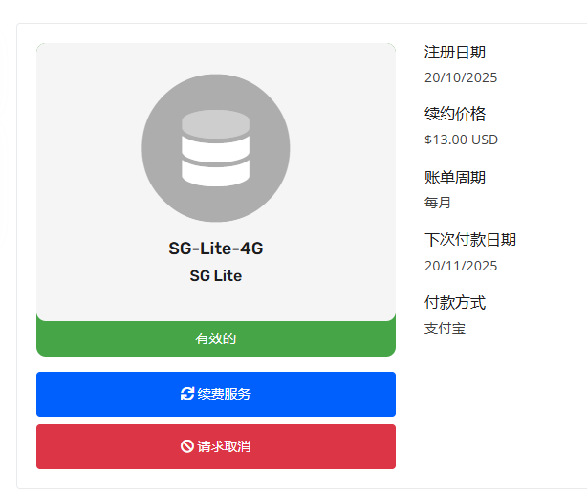The width and height of the screenshot is (587, 497).
Task: Select the $13.00 USD price value
Action: [461, 140]
